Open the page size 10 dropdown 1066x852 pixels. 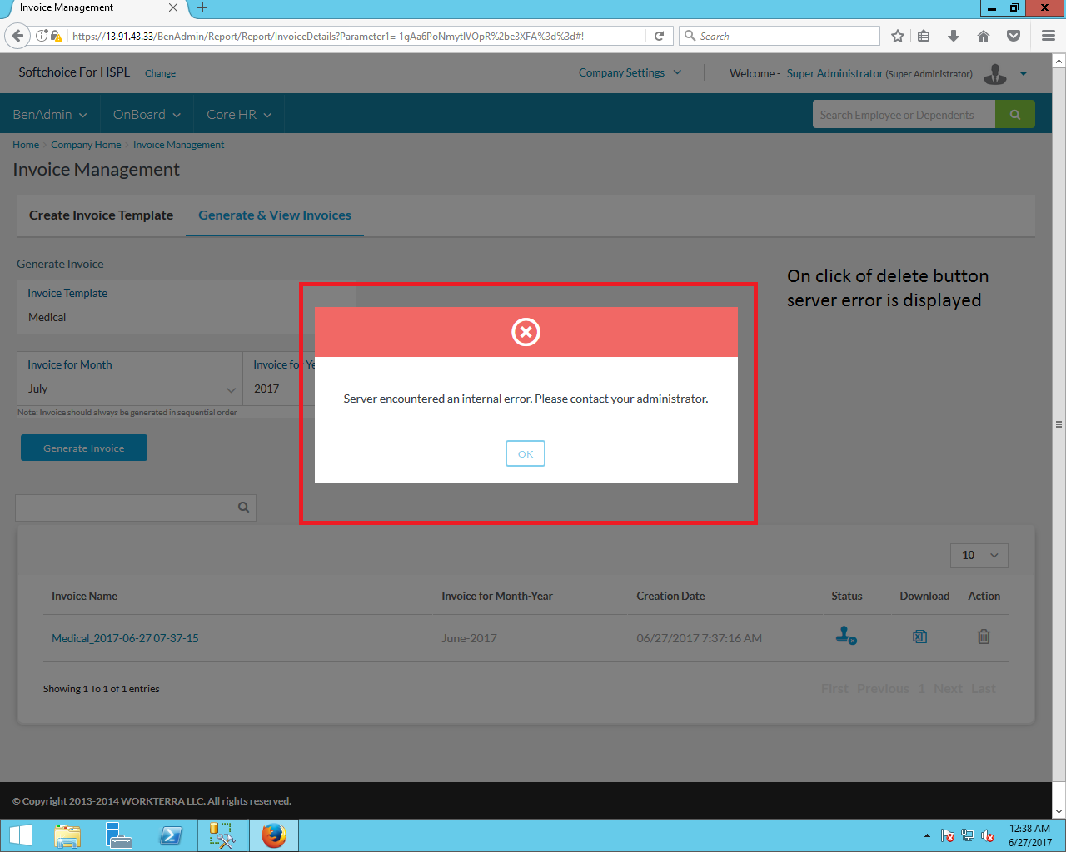tap(979, 555)
